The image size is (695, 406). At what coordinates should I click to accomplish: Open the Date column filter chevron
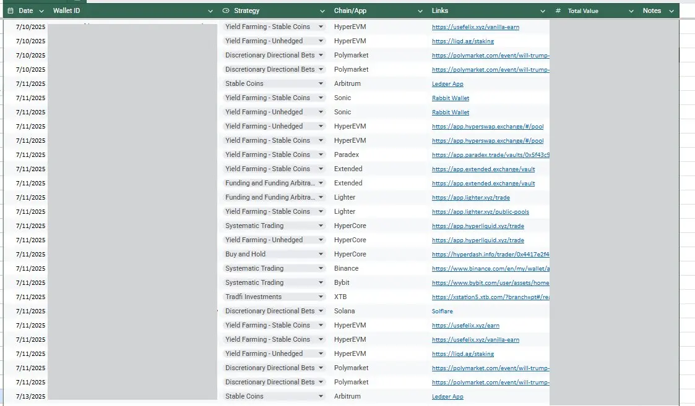(x=41, y=11)
